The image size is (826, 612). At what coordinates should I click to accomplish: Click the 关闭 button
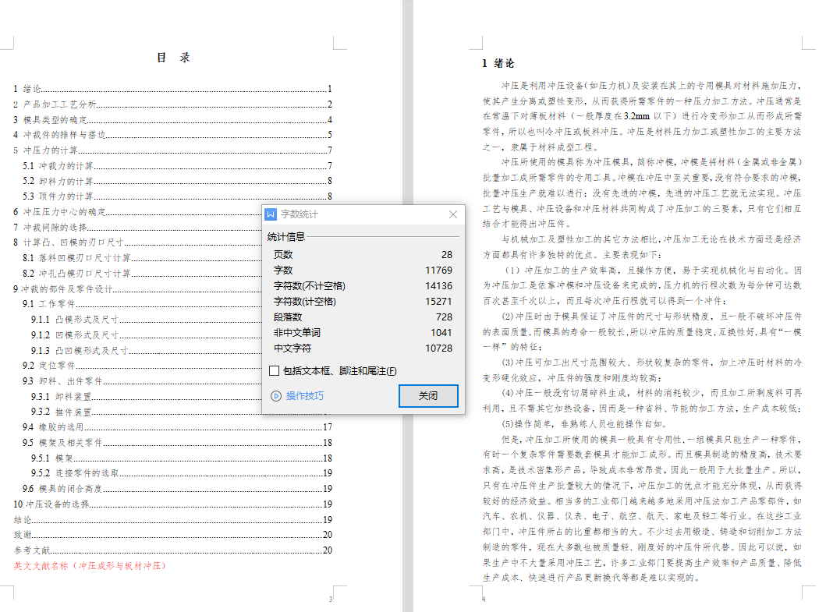pos(428,395)
